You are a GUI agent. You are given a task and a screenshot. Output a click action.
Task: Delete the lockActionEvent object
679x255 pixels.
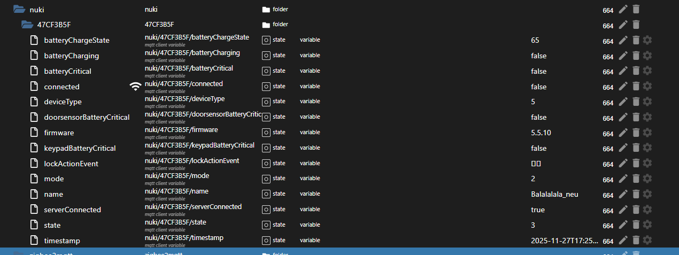[x=635, y=164]
